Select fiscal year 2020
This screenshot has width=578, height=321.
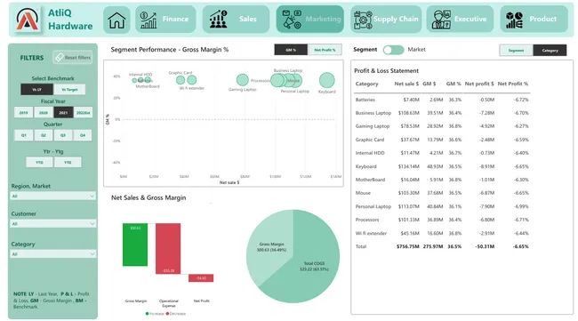[x=44, y=112]
